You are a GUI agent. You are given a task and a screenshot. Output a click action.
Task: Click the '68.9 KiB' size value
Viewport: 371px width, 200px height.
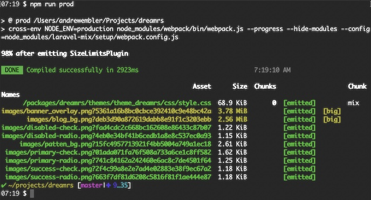click(x=232, y=103)
